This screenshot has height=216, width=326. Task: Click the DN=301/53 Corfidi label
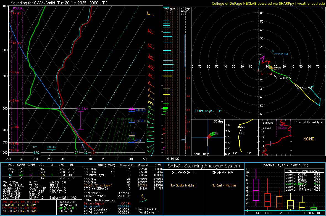coord(304,88)
